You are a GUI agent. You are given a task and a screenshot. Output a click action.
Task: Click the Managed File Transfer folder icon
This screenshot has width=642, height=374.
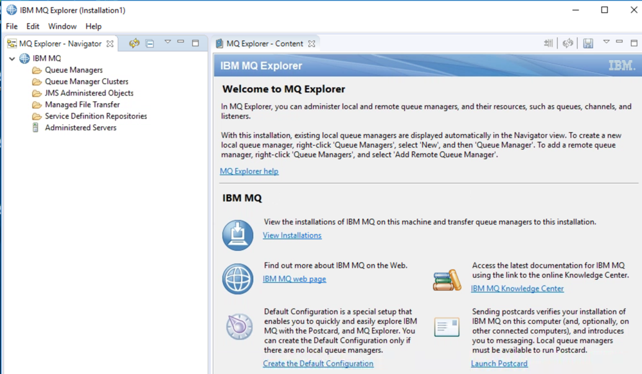tap(37, 105)
